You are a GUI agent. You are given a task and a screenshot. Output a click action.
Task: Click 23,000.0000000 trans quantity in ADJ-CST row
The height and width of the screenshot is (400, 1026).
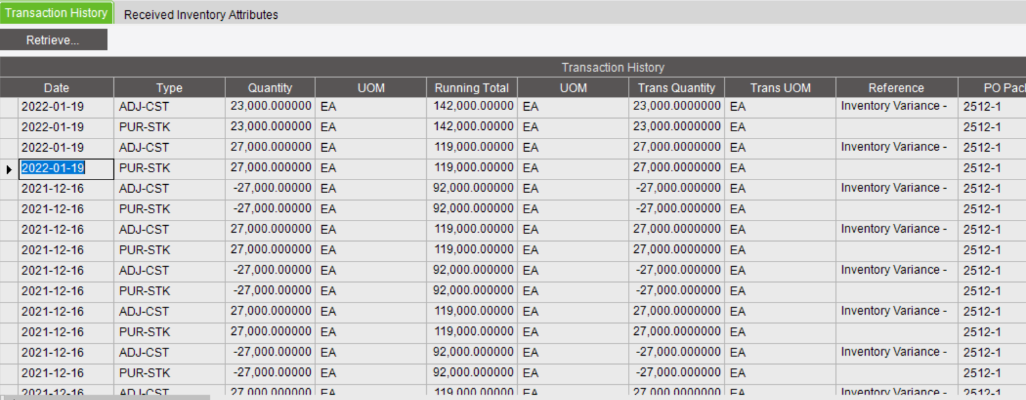point(676,106)
